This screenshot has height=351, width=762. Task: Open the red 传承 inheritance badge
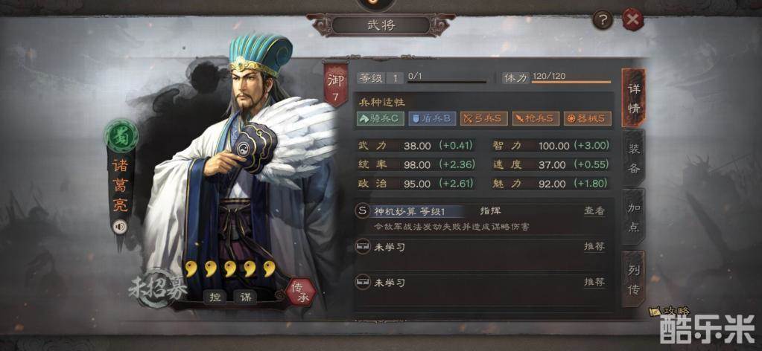(x=302, y=292)
